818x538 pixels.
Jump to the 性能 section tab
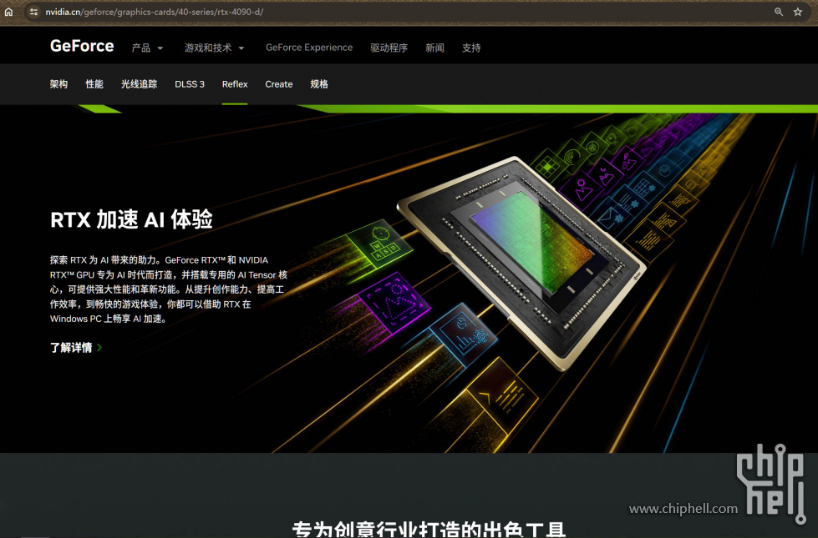(94, 84)
